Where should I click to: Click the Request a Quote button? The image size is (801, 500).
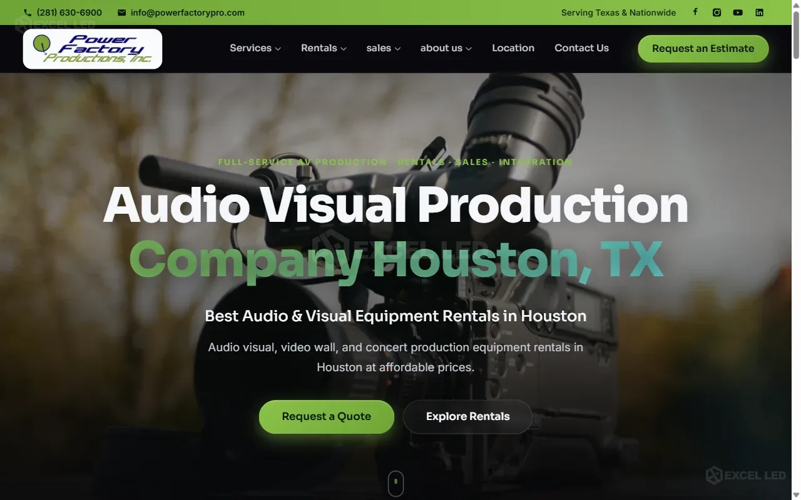pyautogui.click(x=327, y=417)
